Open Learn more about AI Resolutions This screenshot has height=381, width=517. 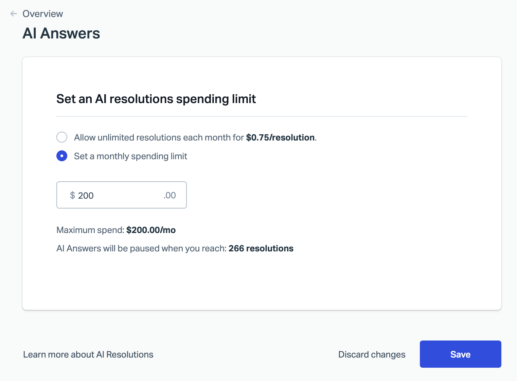(88, 354)
